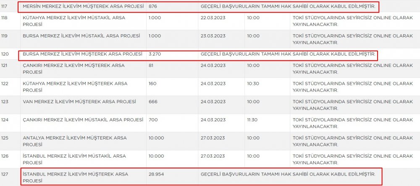Click the TOKİ studio note in row 119

click(x=353, y=39)
